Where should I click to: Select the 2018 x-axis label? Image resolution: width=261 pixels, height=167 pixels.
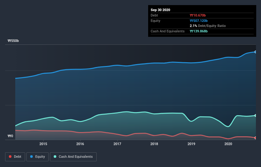click(154, 144)
